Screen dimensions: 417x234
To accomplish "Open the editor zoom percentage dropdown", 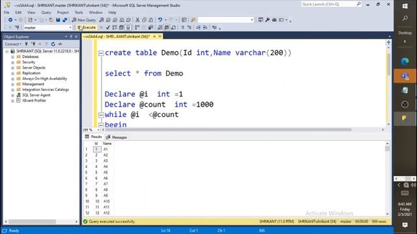I will click(x=98, y=130).
